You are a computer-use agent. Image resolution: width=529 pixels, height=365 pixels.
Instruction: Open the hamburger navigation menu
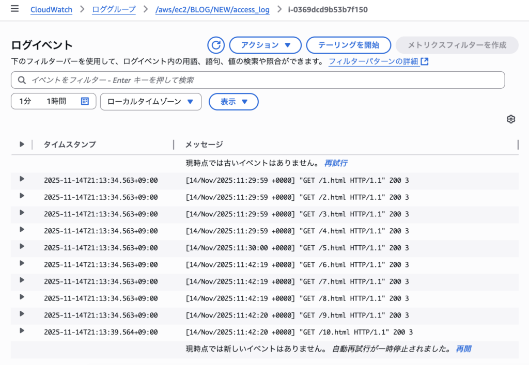pyautogui.click(x=14, y=9)
